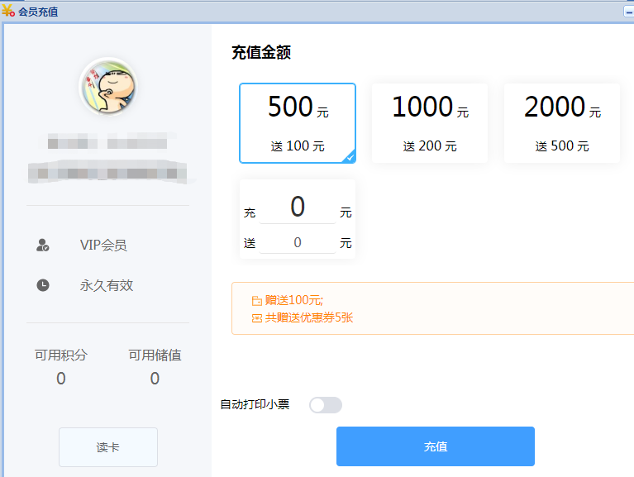Click the VIP会员 label
634x477 pixels.
tap(103, 245)
